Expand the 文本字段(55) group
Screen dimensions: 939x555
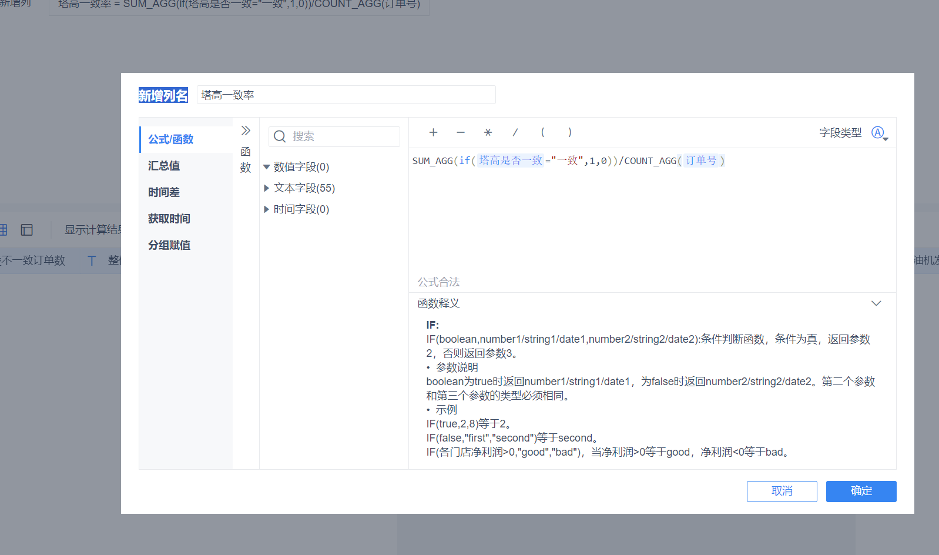(x=266, y=188)
